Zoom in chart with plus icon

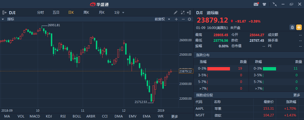(176, 19)
